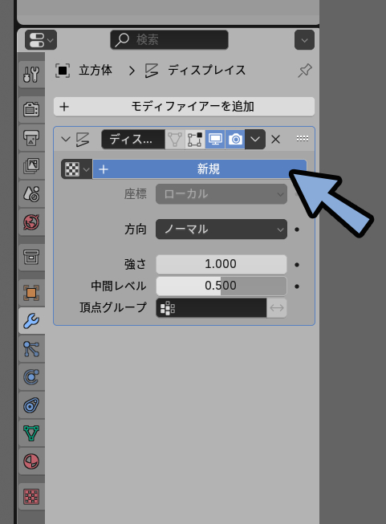Image resolution: width=386 pixels, height=524 pixels.
Task: Open the World properties icon
Action: [x=31, y=222]
